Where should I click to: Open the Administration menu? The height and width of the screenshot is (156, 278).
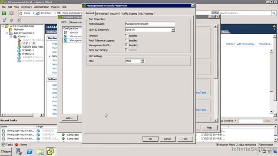coord(42,7)
